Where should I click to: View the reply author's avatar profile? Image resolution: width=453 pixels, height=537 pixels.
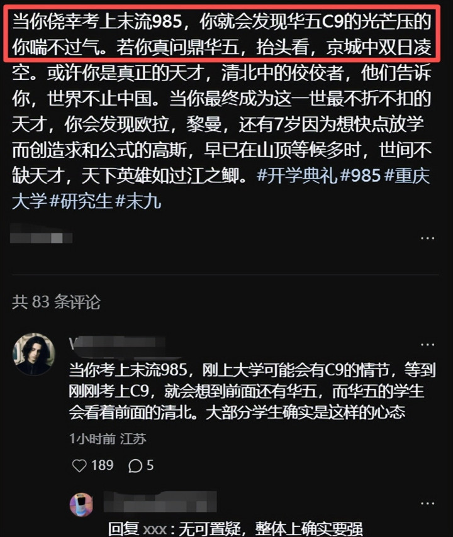[81, 504]
